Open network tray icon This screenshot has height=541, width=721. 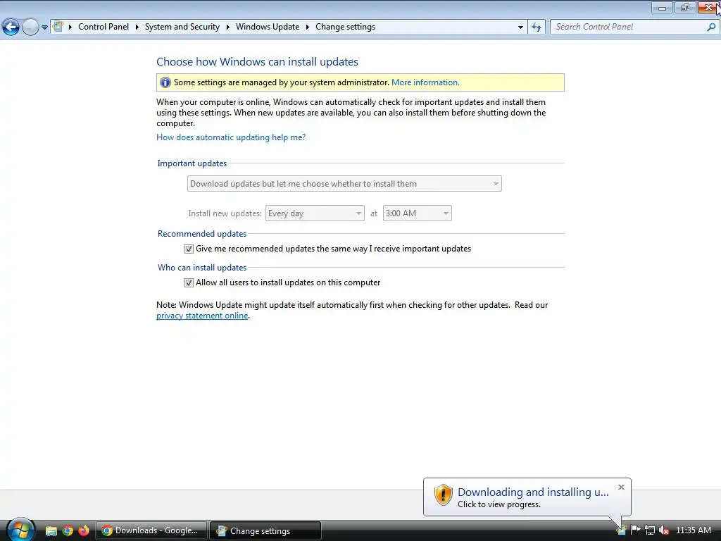650,530
